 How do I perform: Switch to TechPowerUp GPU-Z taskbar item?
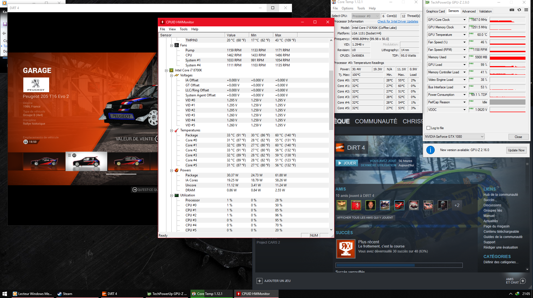[167, 294]
